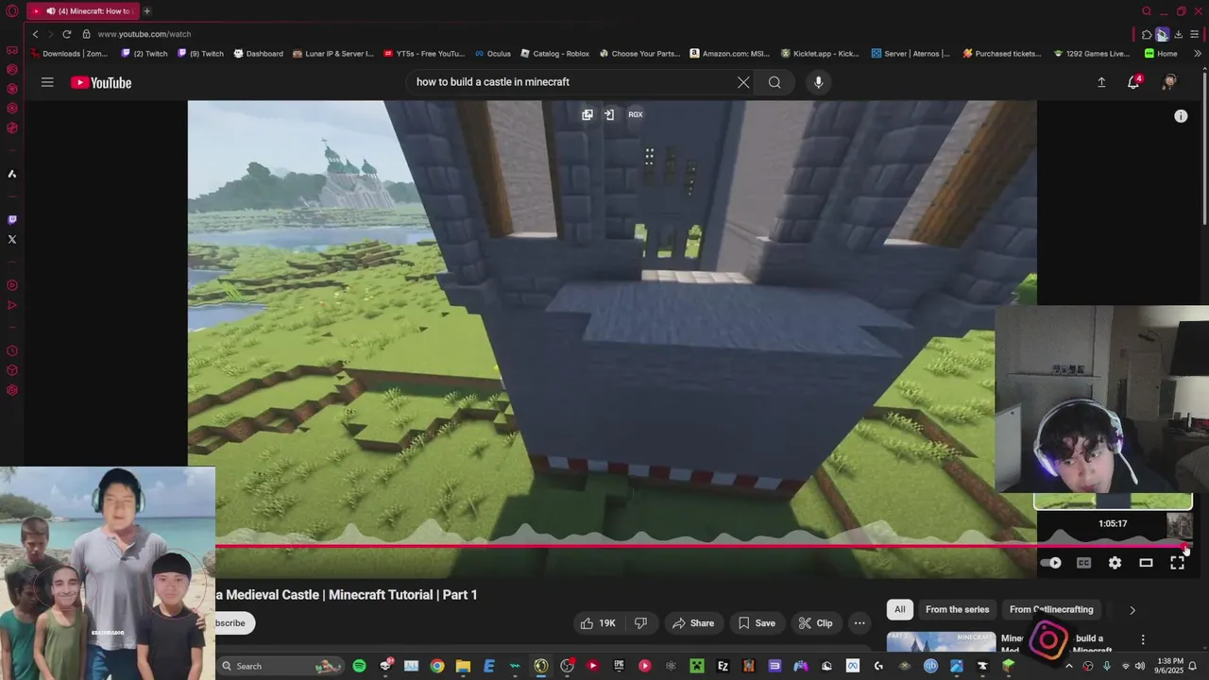Image resolution: width=1209 pixels, height=680 pixels.
Task: Open a new browser tab
Action: [146, 11]
